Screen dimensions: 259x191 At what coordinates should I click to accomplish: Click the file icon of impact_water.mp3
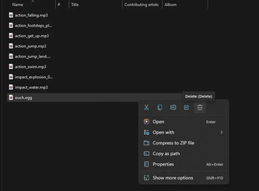tap(11, 87)
